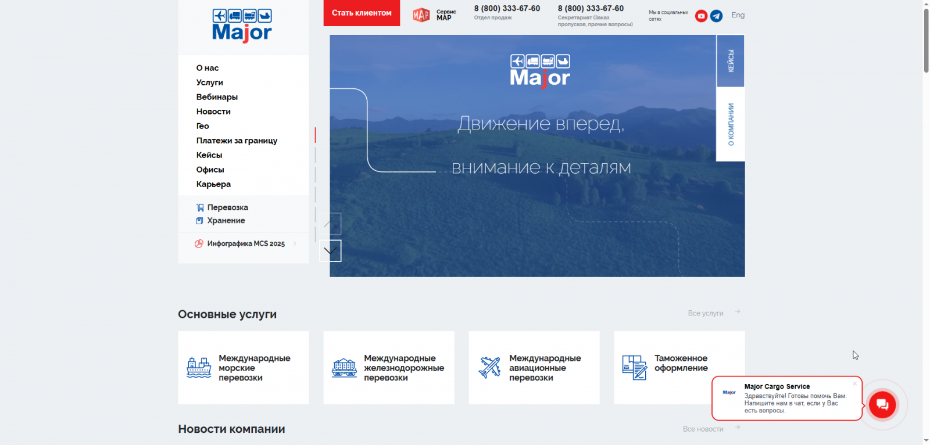Click the ship icon for sea freight
The height and width of the screenshot is (445, 930).
[x=199, y=368]
